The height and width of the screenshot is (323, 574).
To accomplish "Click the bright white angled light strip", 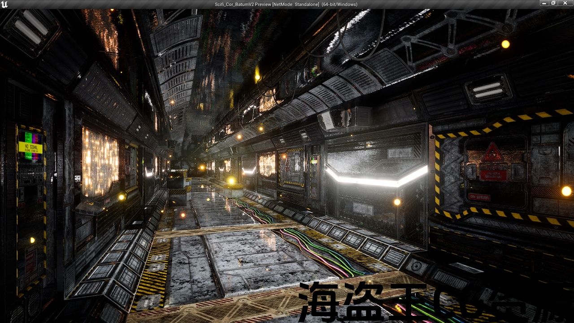I will click(x=376, y=176).
